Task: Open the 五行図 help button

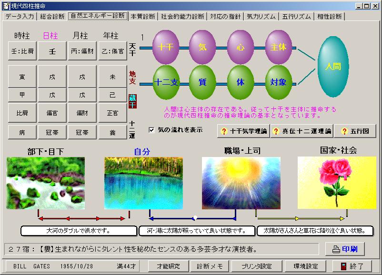Action: click(355, 131)
